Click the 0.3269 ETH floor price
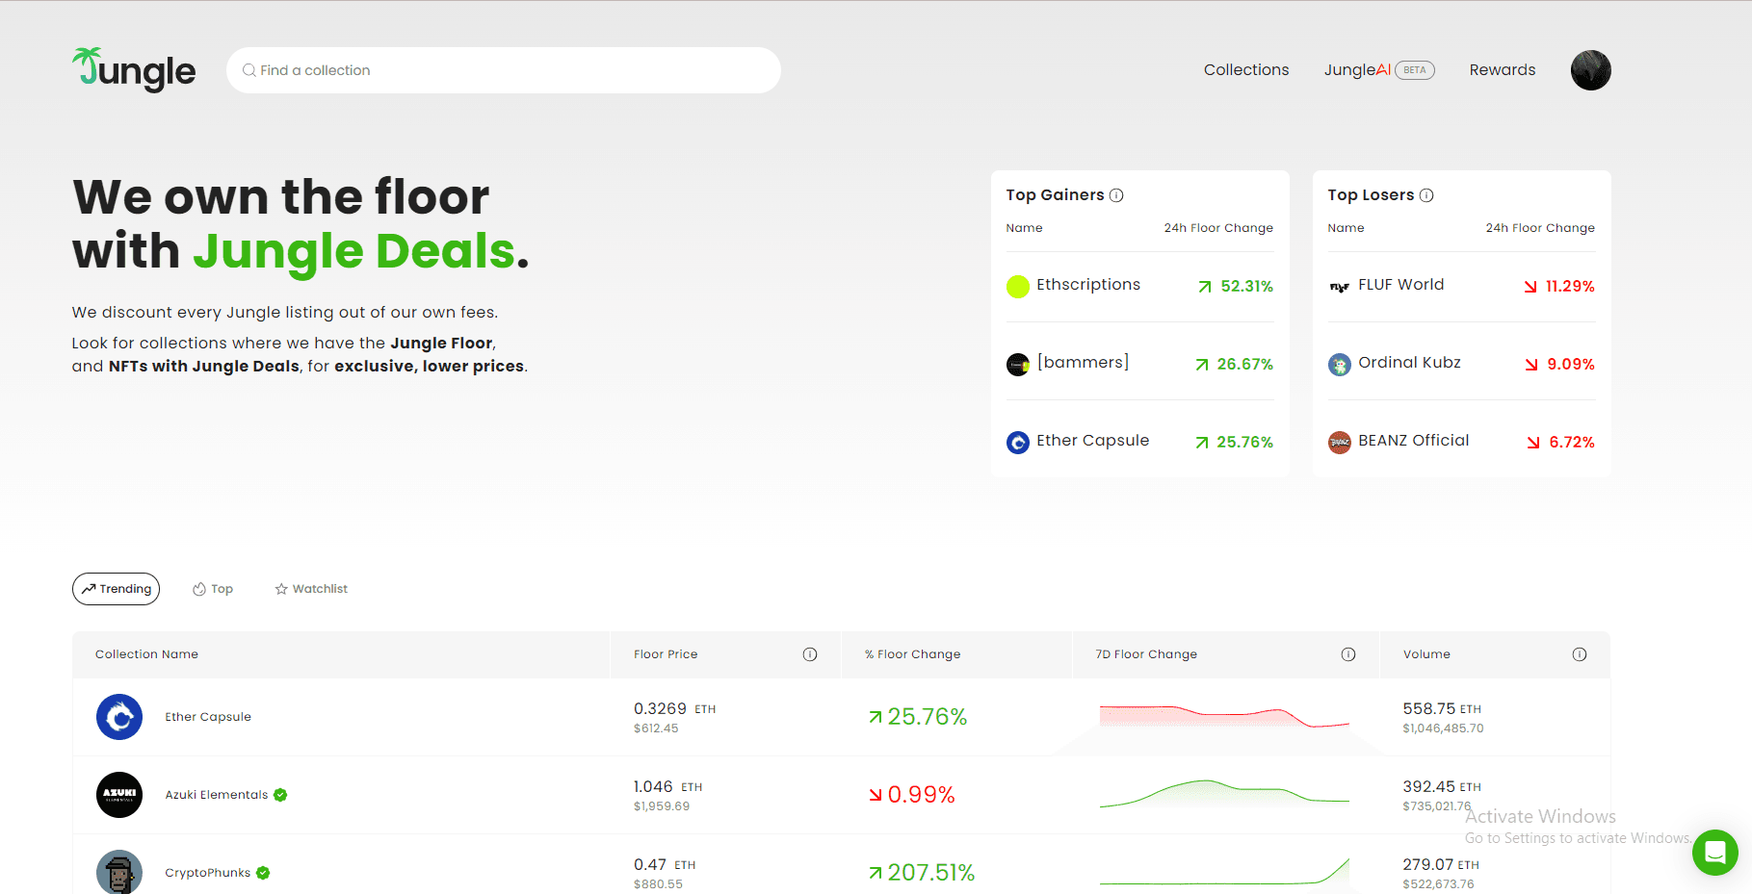 point(675,709)
